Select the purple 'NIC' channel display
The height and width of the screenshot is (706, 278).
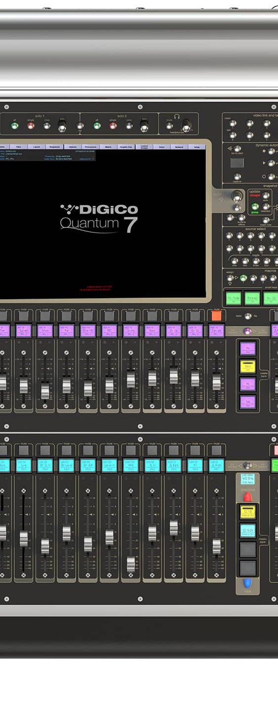point(109,331)
